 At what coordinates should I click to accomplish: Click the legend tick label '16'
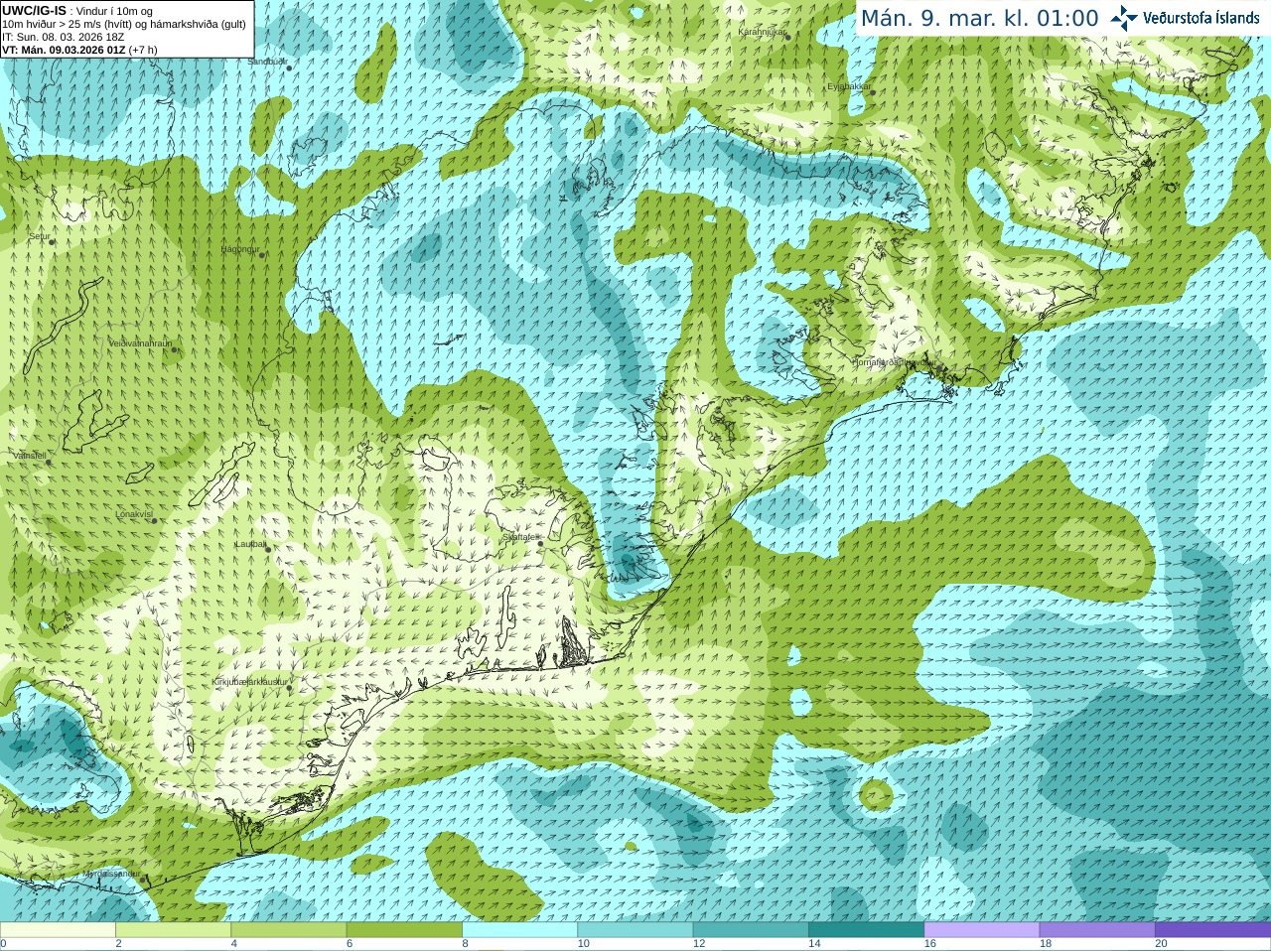930,944
